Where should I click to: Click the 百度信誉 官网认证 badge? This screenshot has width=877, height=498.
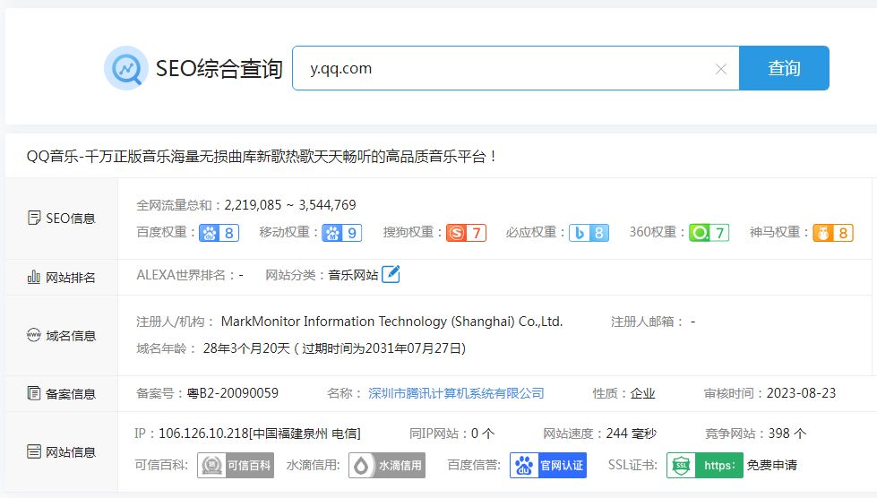click(548, 465)
